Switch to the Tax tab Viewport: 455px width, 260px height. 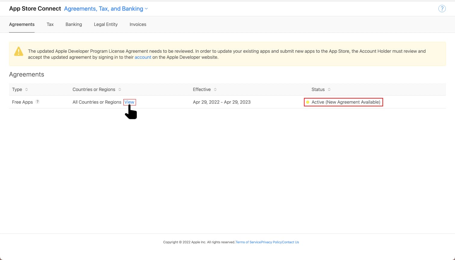point(50,24)
